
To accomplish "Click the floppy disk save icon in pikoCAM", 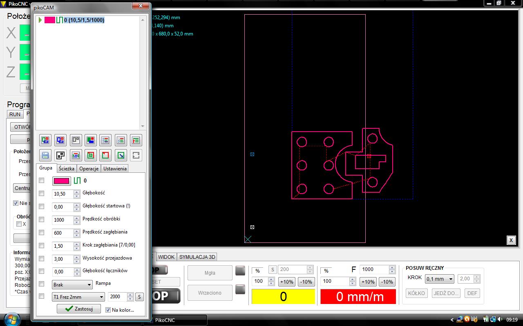I will (x=45, y=155).
